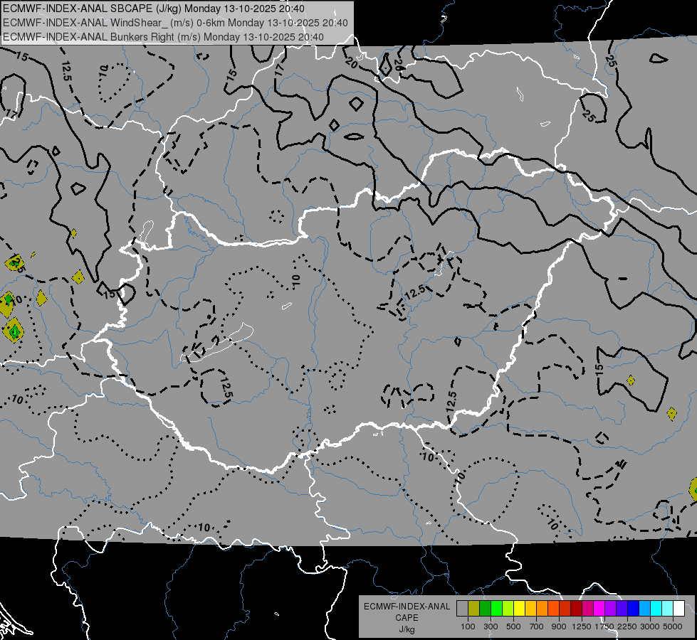
Task: Click the 100 legend tick label
Action: point(468,626)
